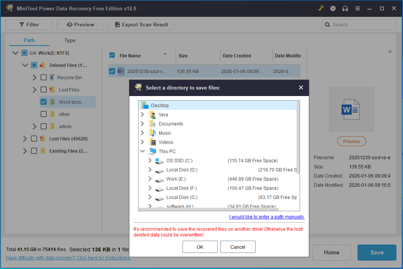Image resolution: width=403 pixels, height=269 pixels.
Task: Toggle the Deleted Files checkbox
Action: point(34,65)
